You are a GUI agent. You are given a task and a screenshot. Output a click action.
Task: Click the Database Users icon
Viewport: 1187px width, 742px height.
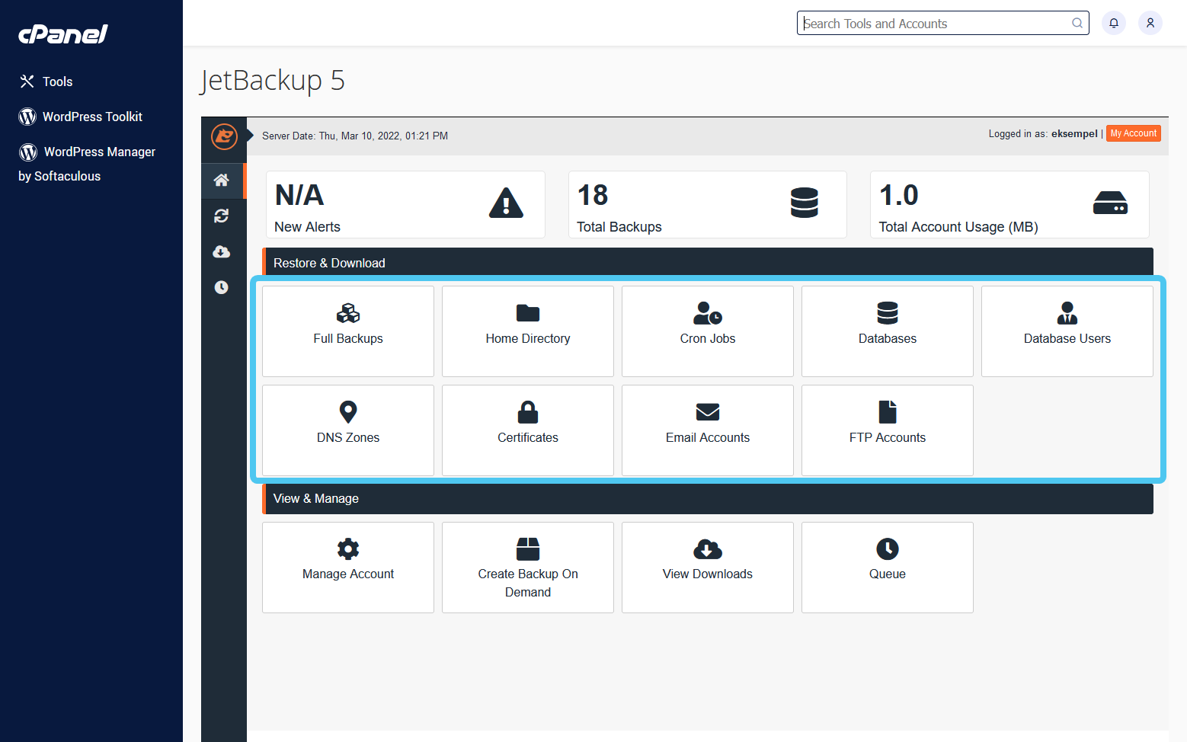tap(1067, 331)
